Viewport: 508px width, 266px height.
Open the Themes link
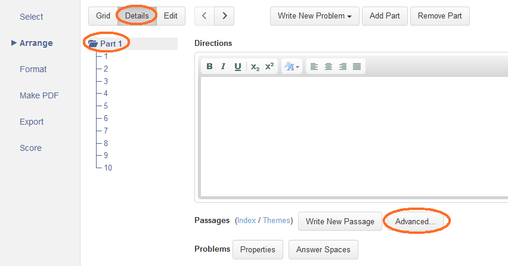pyautogui.click(x=276, y=220)
